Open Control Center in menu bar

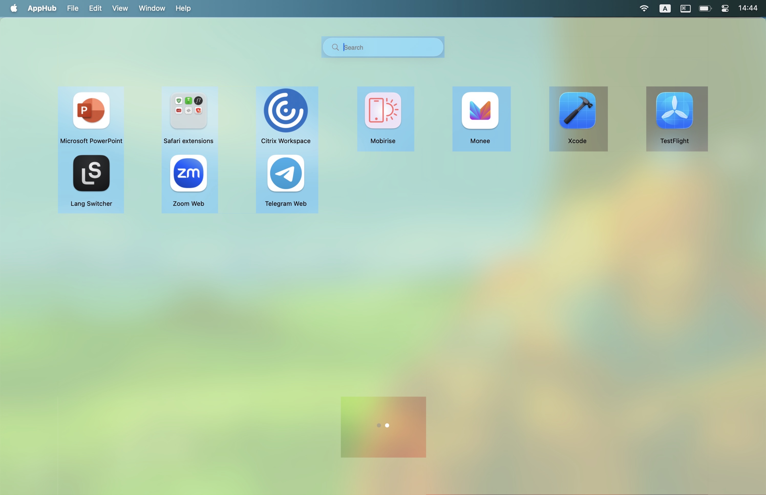[x=725, y=8]
